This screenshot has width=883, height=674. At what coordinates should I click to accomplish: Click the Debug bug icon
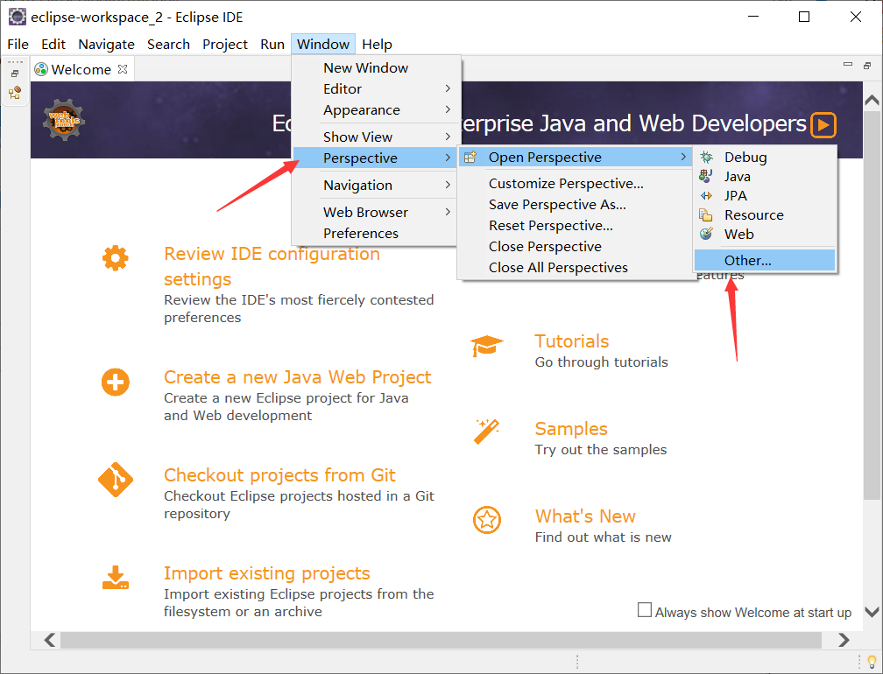[706, 157]
